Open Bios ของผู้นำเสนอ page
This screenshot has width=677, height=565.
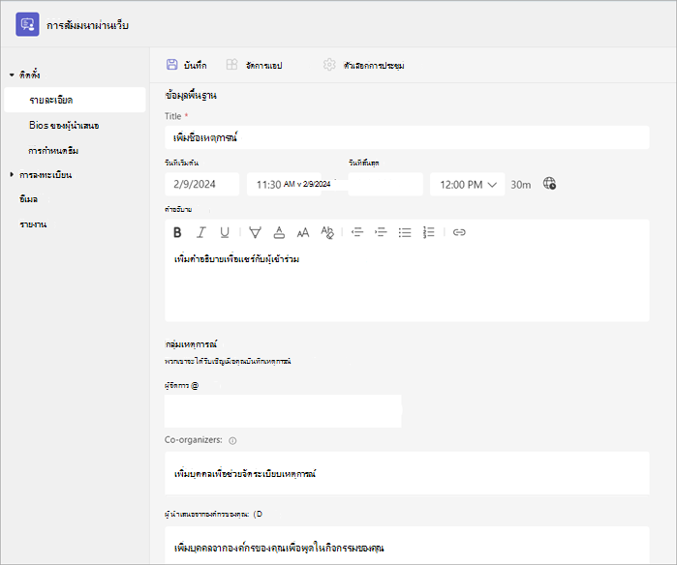click(x=64, y=126)
